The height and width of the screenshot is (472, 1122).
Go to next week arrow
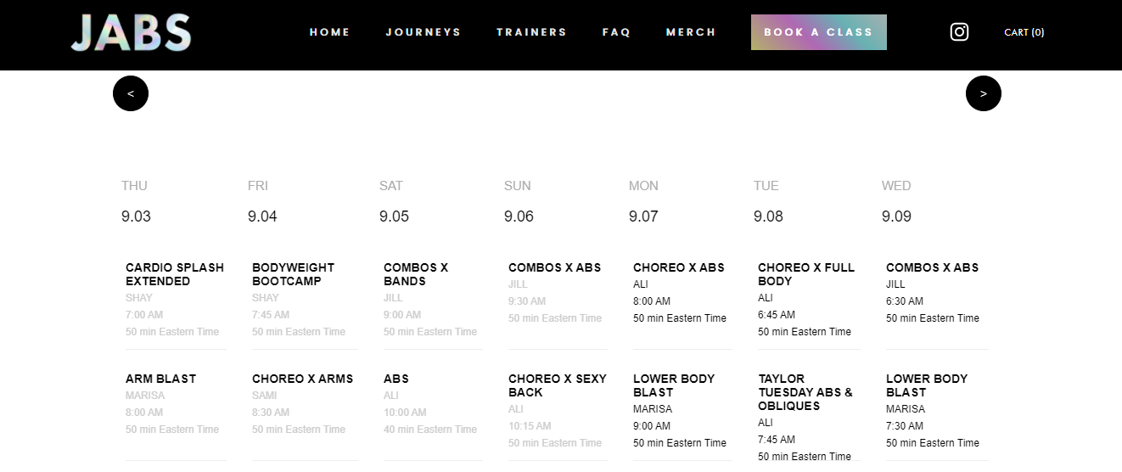click(x=984, y=93)
